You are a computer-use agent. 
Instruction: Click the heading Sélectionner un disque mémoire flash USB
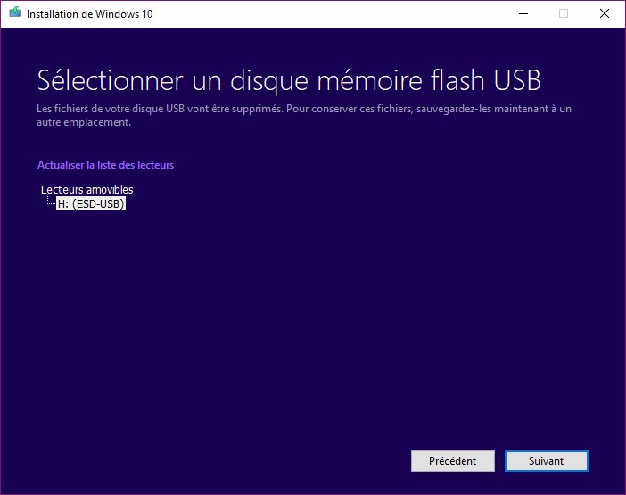(289, 80)
